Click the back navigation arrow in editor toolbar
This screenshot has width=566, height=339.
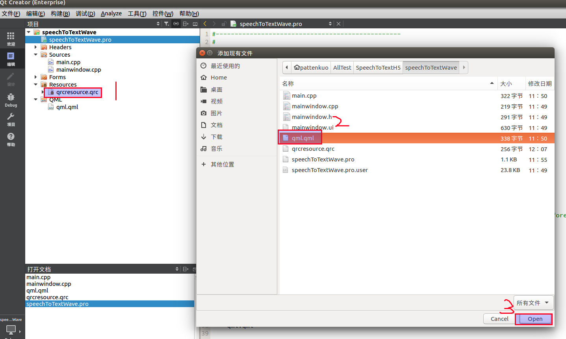pyautogui.click(x=204, y=24)
